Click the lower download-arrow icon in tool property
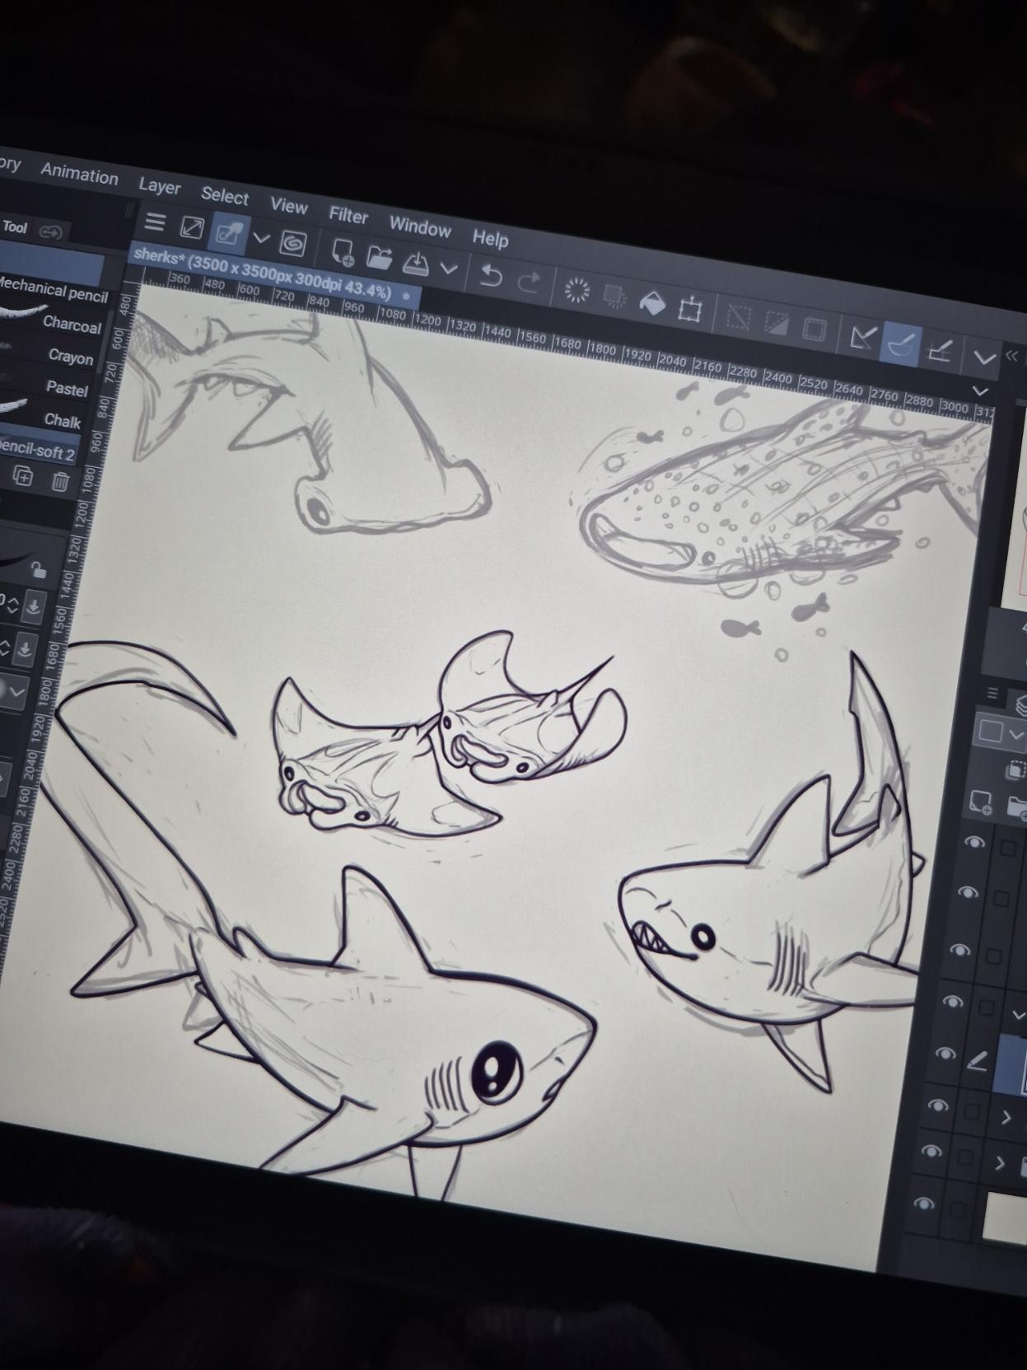 [25, 649]
